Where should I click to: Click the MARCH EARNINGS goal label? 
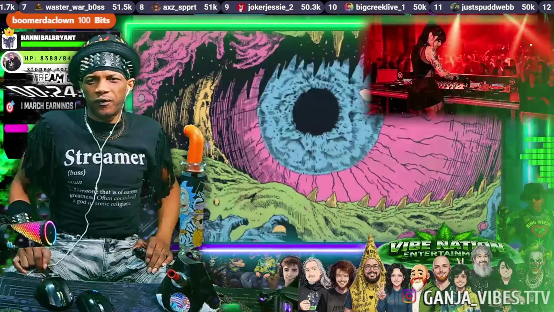pos(48,106)
